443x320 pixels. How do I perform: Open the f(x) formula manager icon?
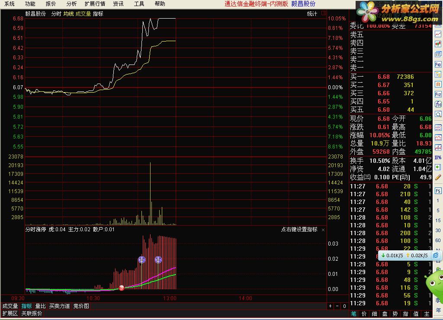click(x=438, y=104)
